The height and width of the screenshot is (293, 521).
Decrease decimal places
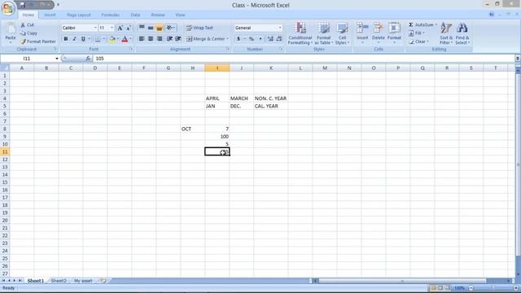(279, 39)
